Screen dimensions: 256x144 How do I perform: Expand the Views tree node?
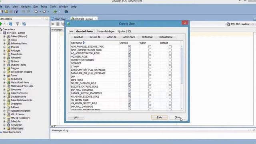(4, 40)
